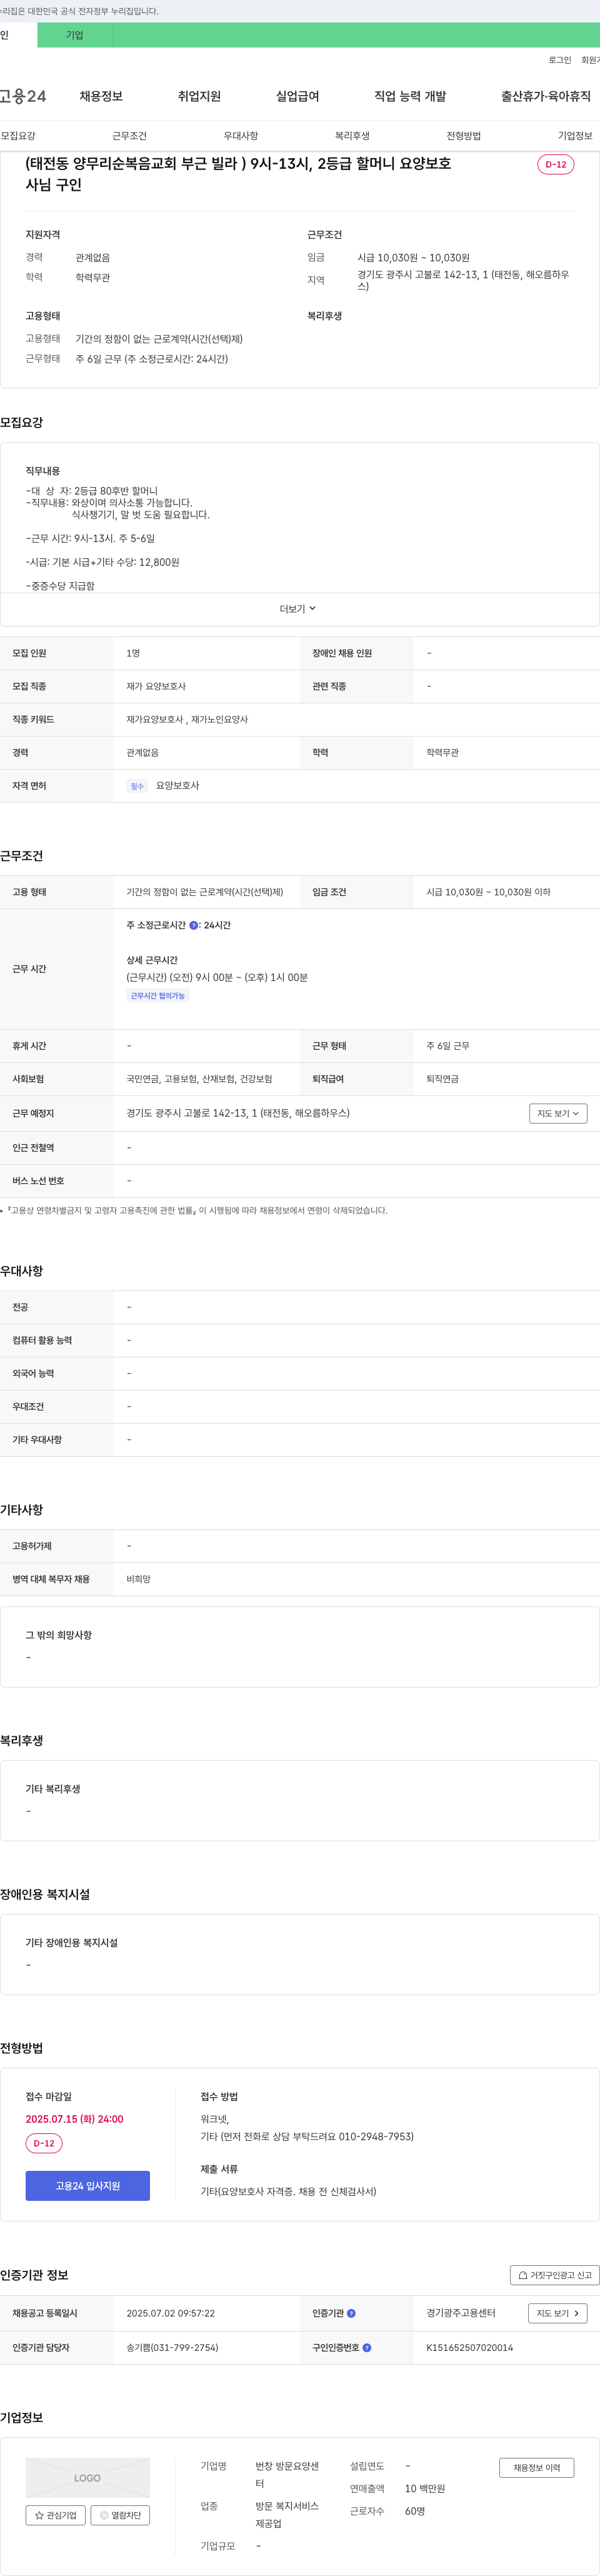The width and height of the screenshot is (600, 2576).
Task: Open 지도 보기 for 경기광주고용센터
Action: [x=558, y=2313]
